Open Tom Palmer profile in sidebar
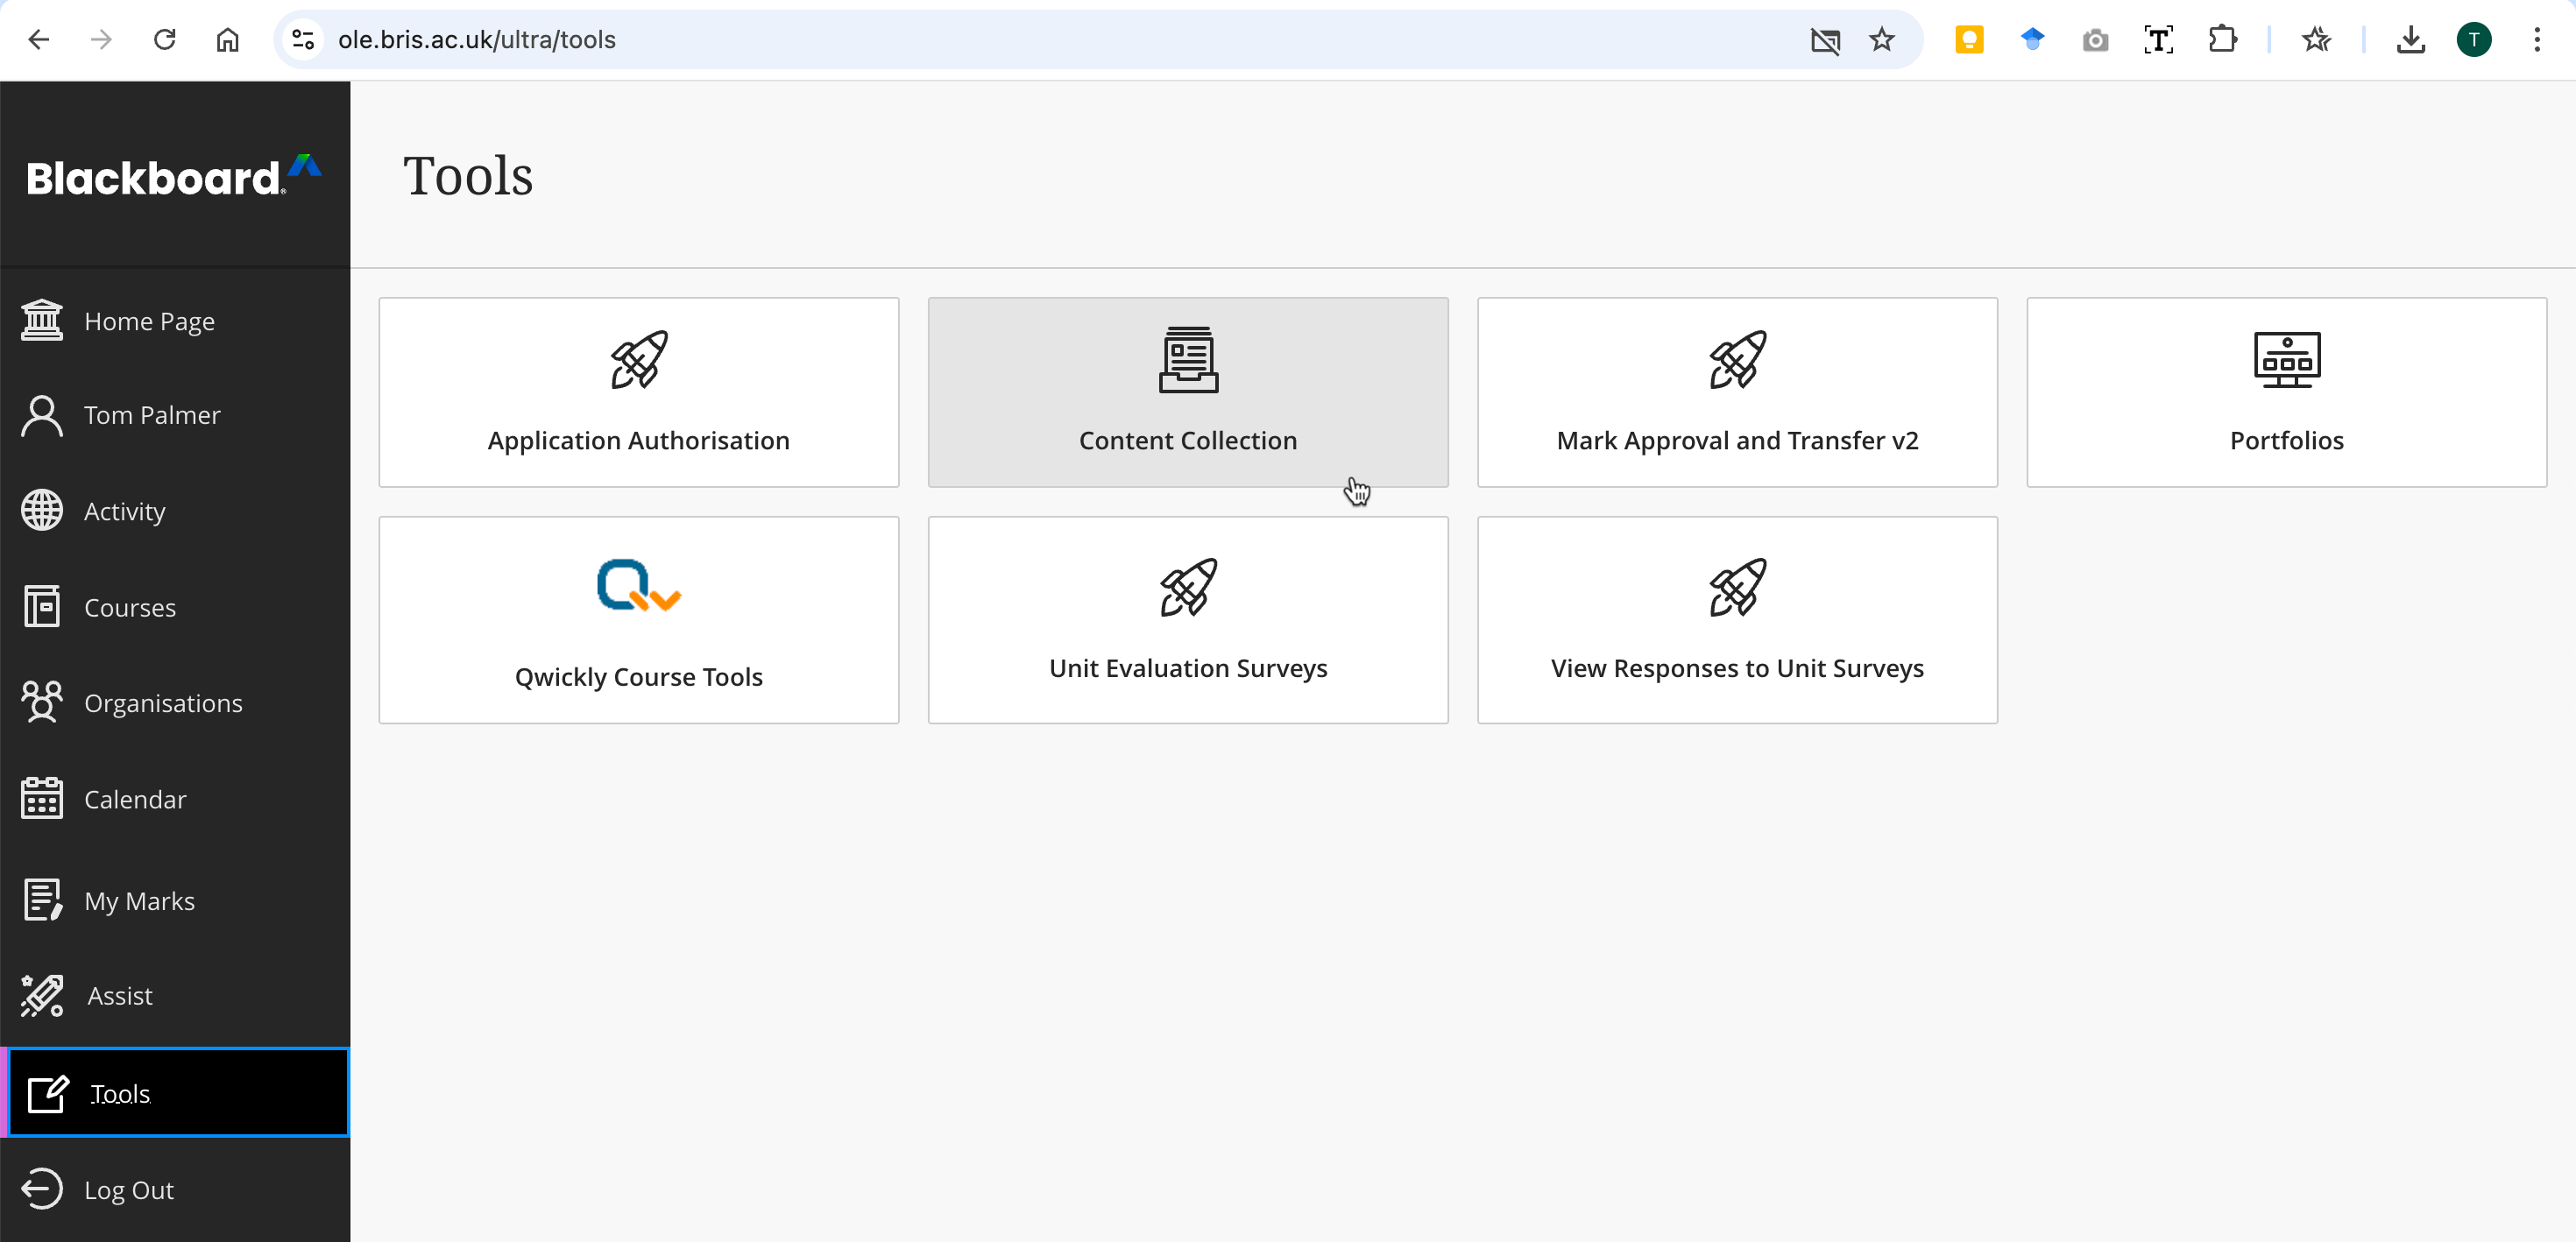This screenshot has height=1242, width=2576. 151,415
